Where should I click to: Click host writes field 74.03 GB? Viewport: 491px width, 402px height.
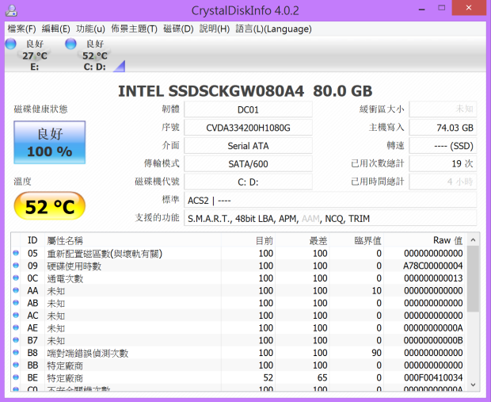point(443,128)
